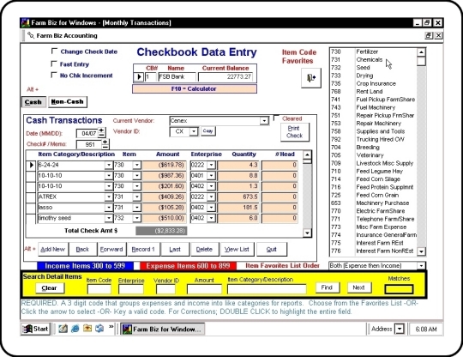Click the transactions grid scroll down arrow
This screenshot has width=463, height=357.
(x=308, y=233)
